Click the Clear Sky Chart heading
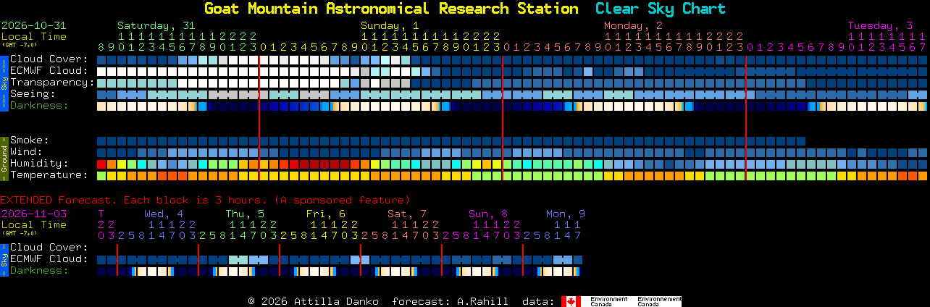The width and height of the screenshot is (930, 307). (x=660, y=9)
